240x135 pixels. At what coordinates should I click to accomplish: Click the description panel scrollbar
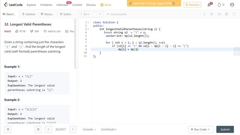(x=75, y=44)
